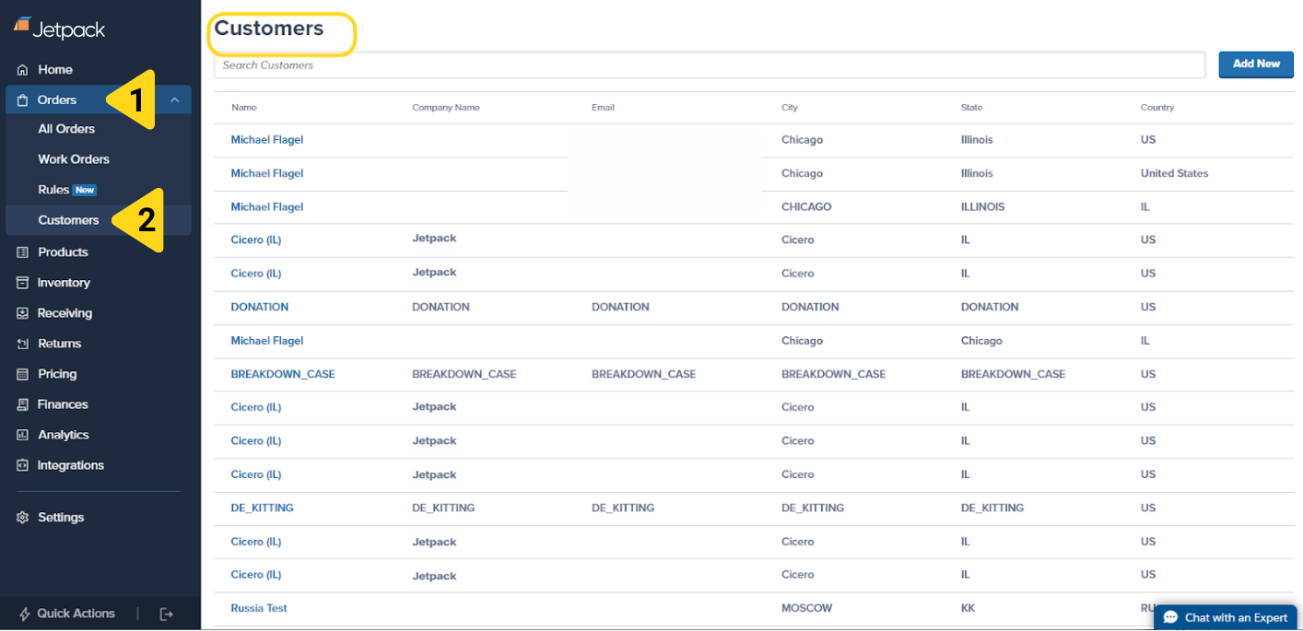Image resolution: width=1303 pixels, height=631 pixels.
Task: Select the Rules menu item
Action: (55, 190)
